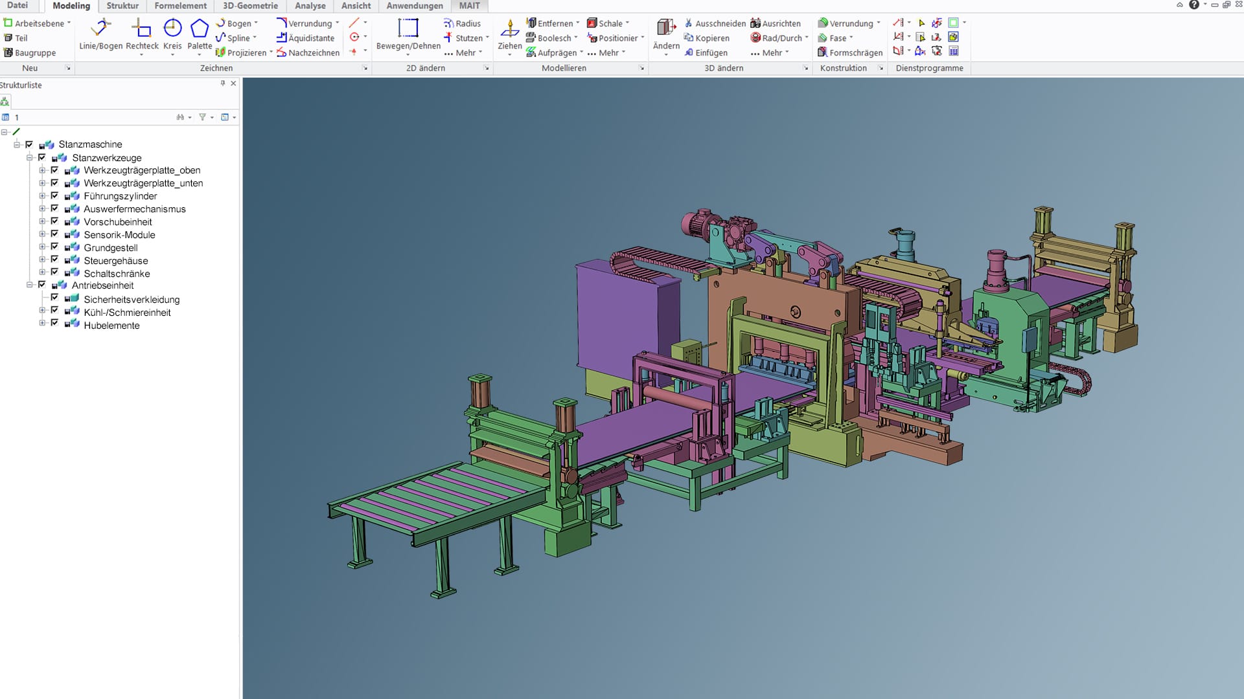
Task: Click the Ausrichten tool
Action: coord(776,23)
